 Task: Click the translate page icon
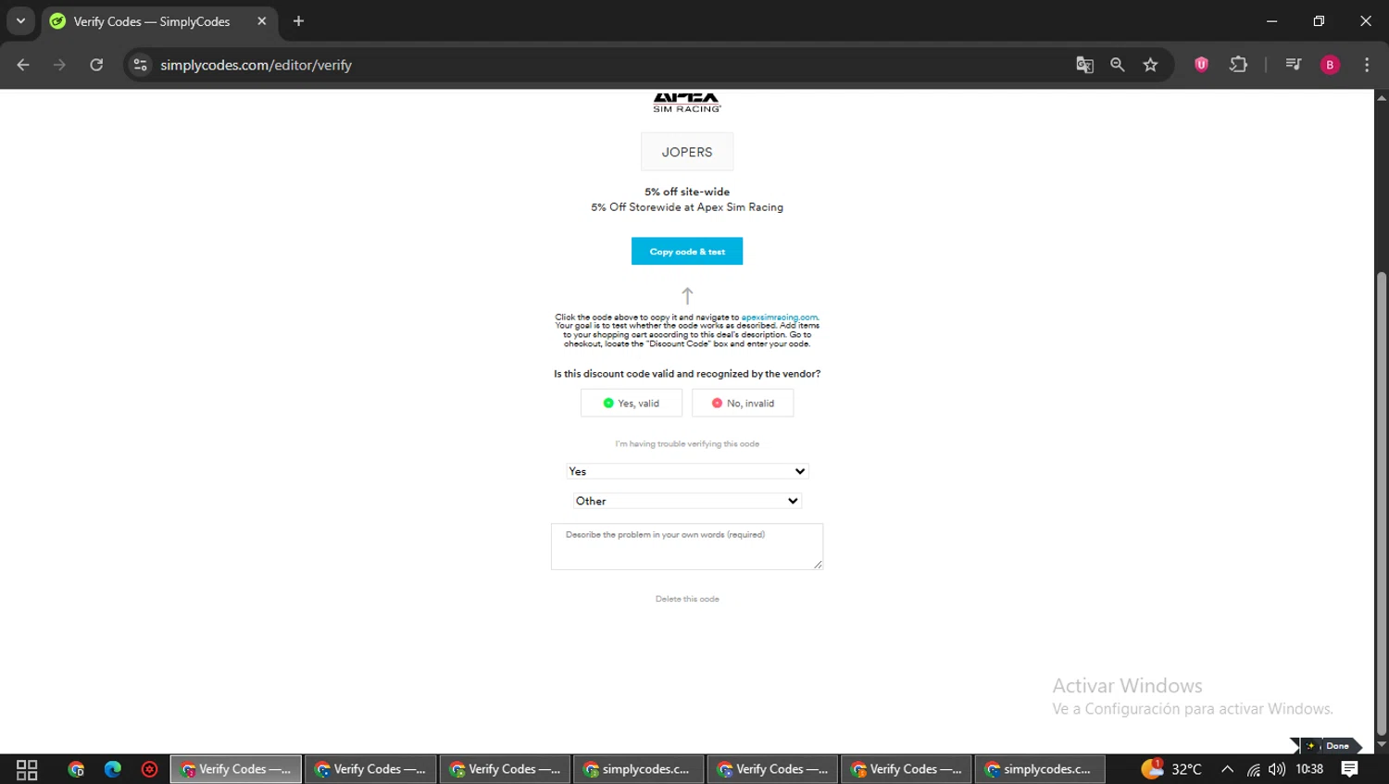point(1084,65)
